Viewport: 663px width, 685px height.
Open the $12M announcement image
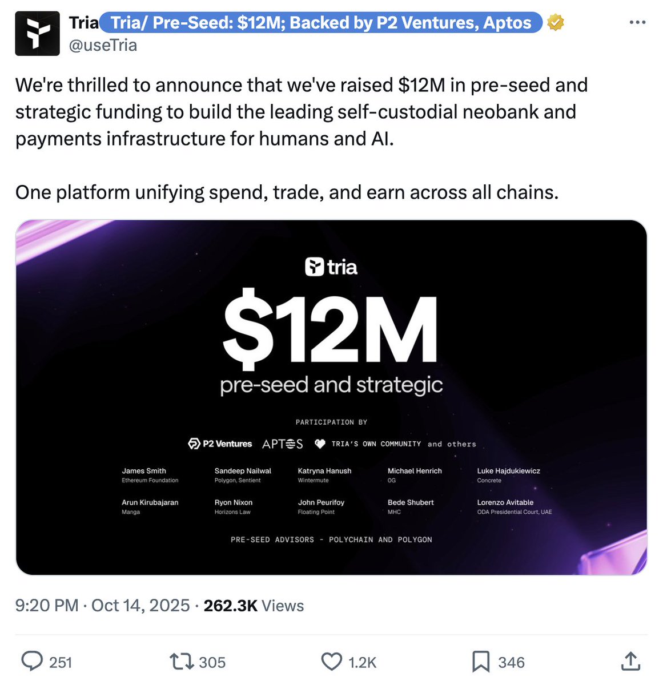pos(331,342)
